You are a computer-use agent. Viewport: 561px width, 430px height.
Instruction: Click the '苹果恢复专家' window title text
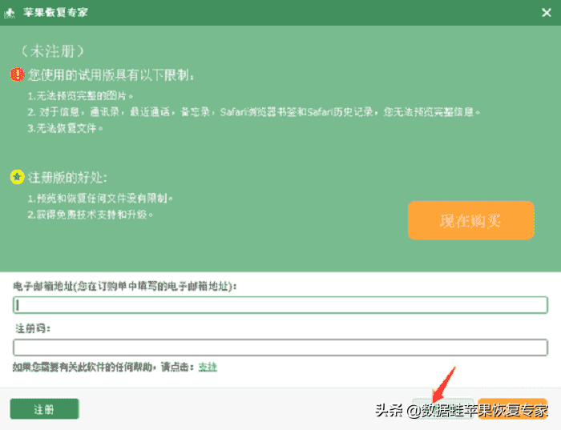pyautogui.click(x=55, y=13)
